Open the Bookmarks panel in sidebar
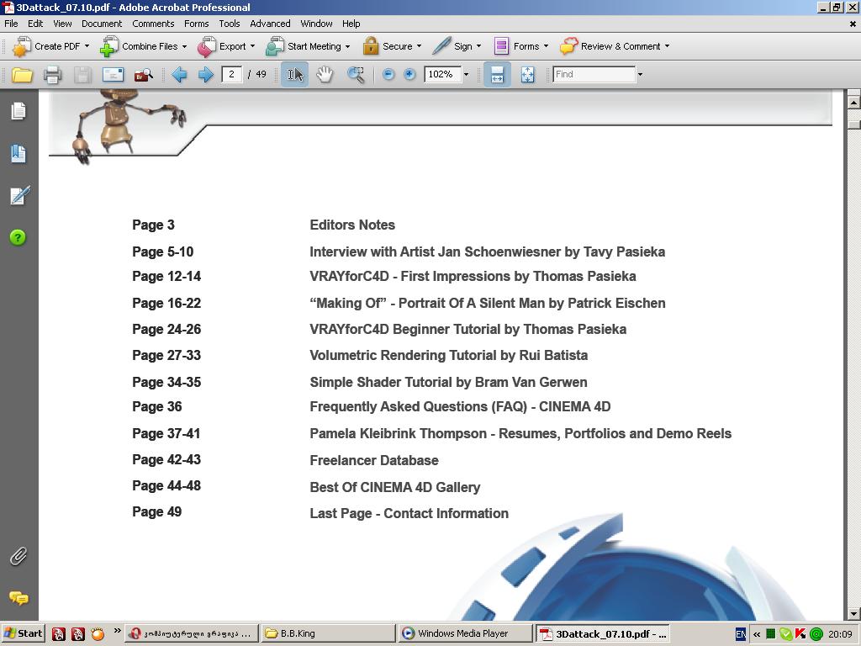 [x=18, y=153]
